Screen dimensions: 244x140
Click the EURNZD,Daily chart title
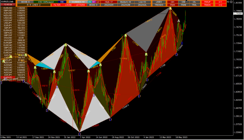pyautogui.click(x=7, y=2)
